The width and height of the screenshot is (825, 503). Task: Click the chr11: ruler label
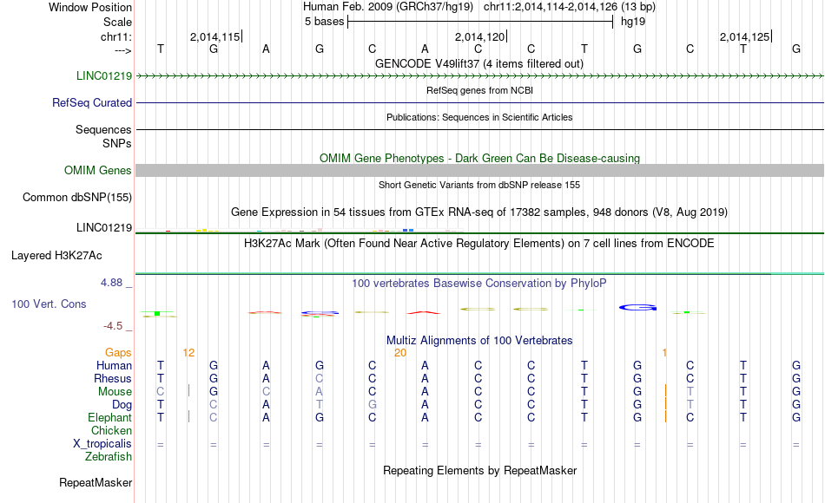[116, 36]
